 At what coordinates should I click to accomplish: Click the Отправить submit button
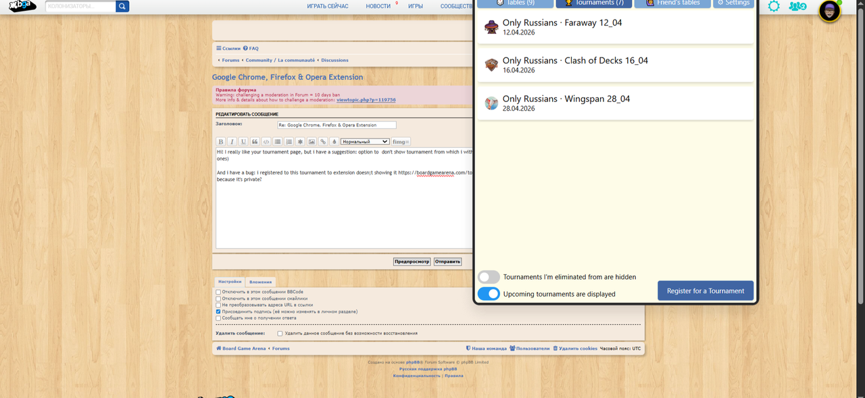pyautogui.click(x=447, y=262)
